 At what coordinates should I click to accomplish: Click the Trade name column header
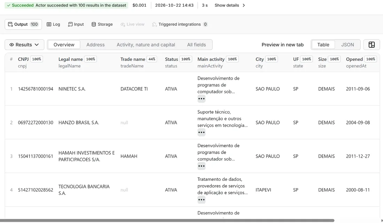(133, 59)
